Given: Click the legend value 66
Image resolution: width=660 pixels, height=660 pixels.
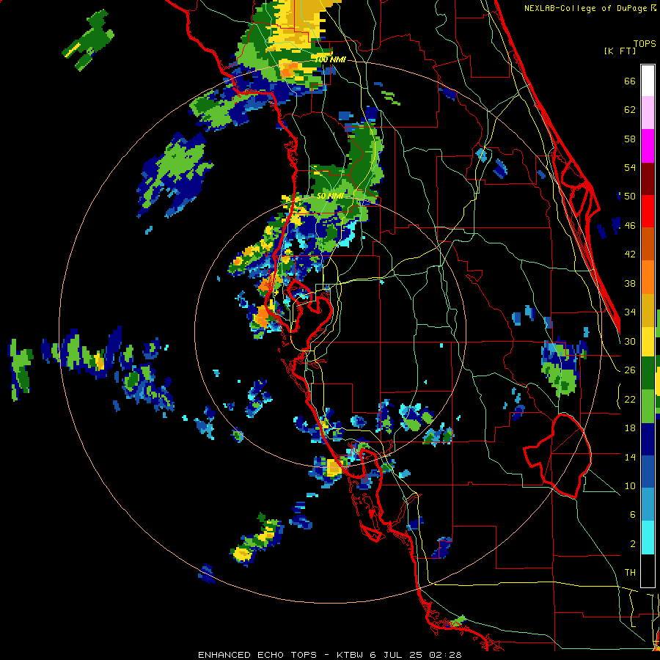Looking at the screenshot, I should tap(630, 81).
